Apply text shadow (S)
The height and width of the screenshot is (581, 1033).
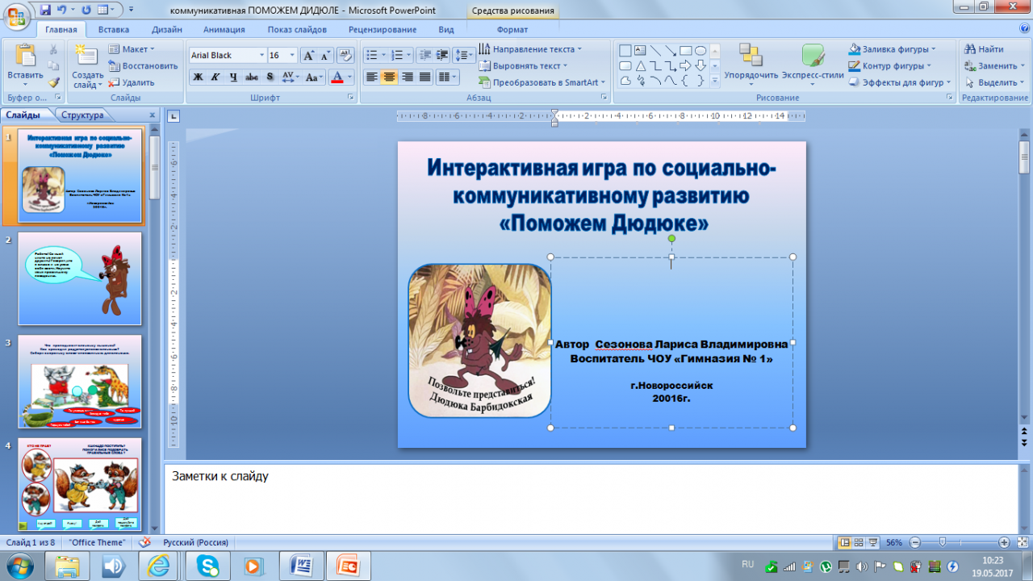270,77
